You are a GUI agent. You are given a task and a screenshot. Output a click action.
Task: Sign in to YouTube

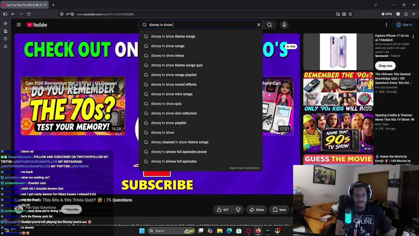click(x=404, y=25)
